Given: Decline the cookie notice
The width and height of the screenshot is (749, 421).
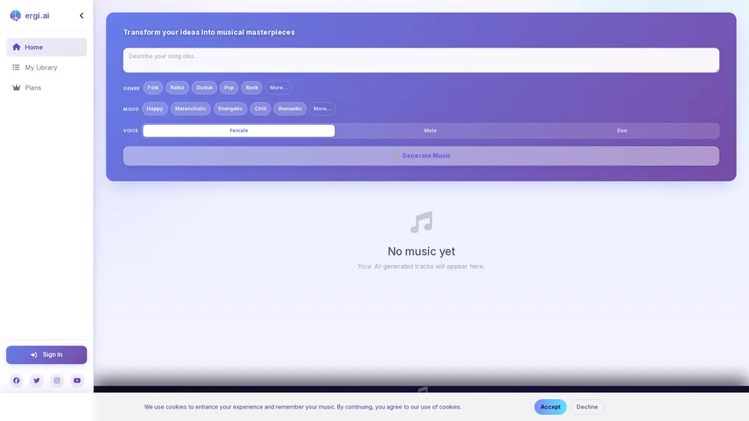Looking at the screenshot, I should point(587,407).
